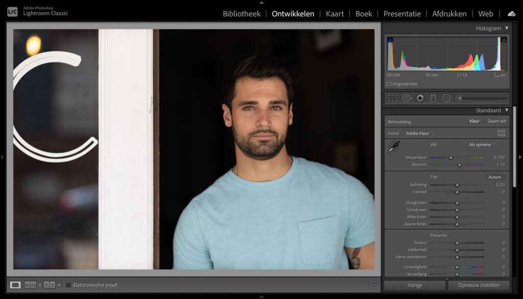The width and height of the screenshot is (523, 299).
Task: Switch treatment to Zwart-wit
Action: tap(496, 121)
